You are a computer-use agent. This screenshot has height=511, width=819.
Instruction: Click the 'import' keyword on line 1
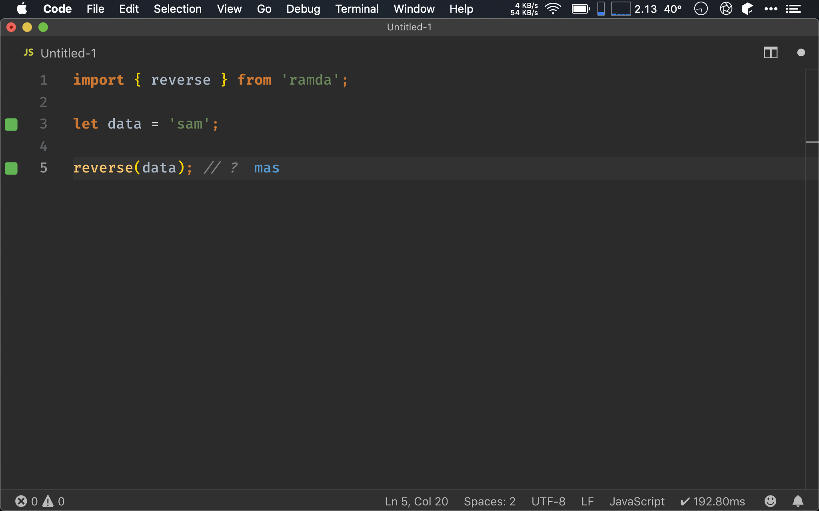point(99,80)
